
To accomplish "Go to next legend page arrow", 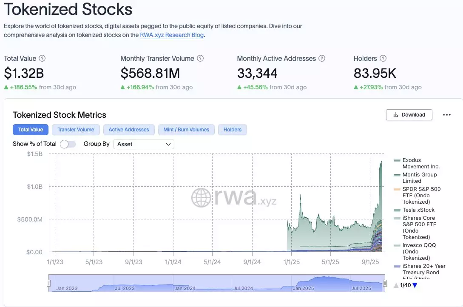I will pyautogui.click(x=415, y=285).
